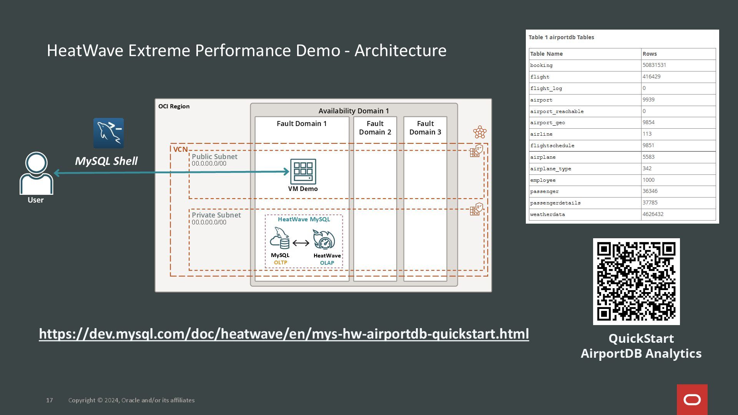Click the MySQL OLTP cloud database icon
This screenshot has width=738, height=415.
click(x=280, y=239)
